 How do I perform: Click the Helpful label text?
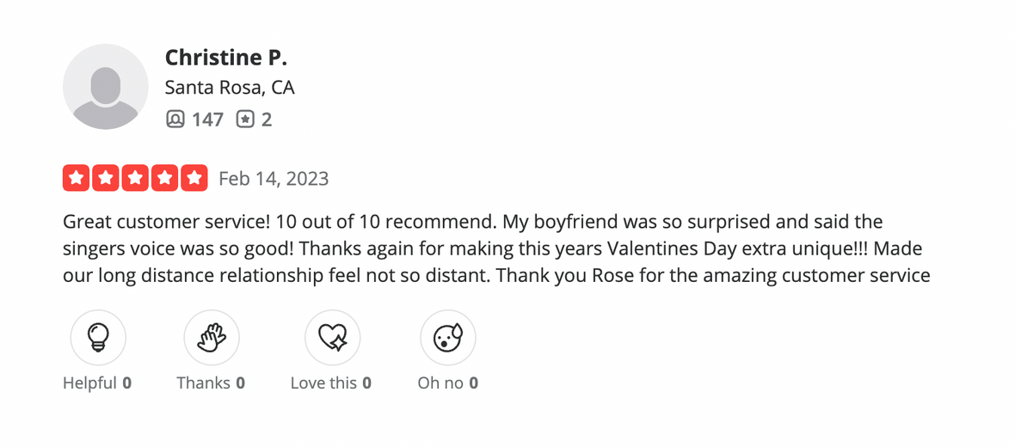[x=89, y=383]
